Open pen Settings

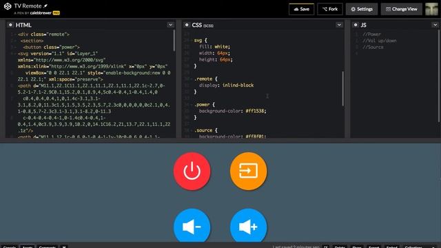point(362,9)
